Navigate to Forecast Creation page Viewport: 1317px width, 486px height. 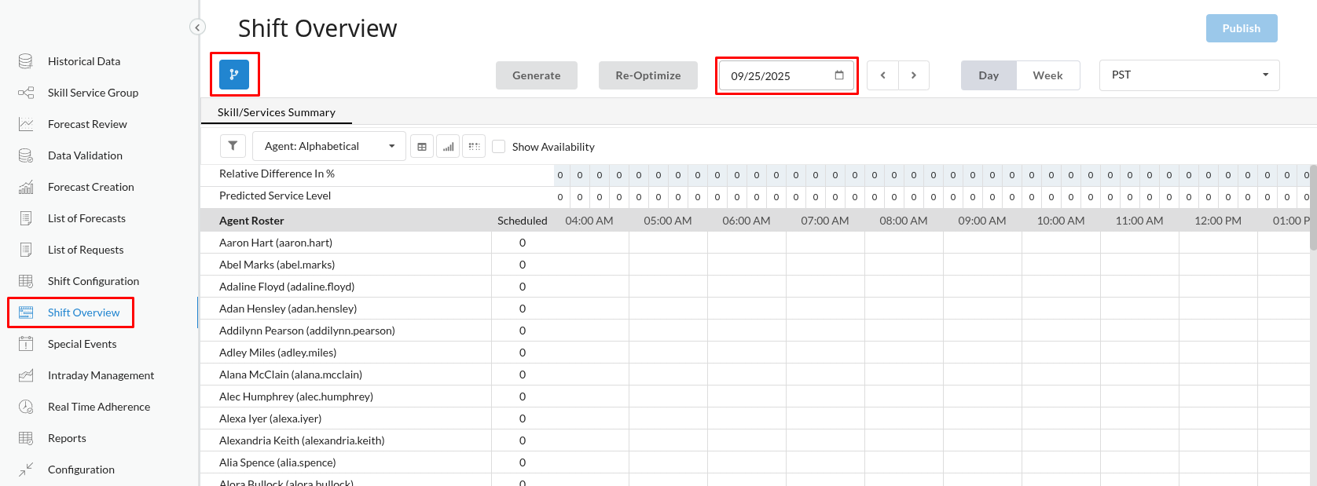pyautogui.click(x=90, y=187)
